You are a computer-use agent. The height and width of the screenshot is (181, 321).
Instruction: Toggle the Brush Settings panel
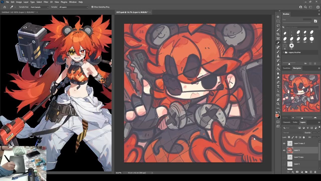pyautogui.click(x=315, y=21)
